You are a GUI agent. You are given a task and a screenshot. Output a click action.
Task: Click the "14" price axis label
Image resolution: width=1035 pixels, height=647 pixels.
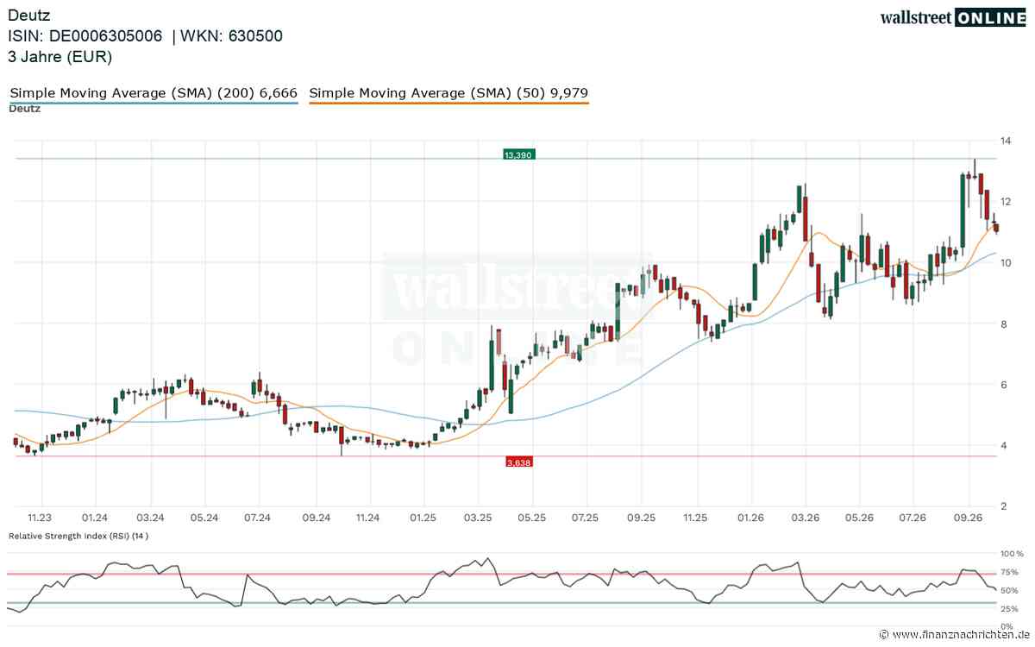(1006, 140)
